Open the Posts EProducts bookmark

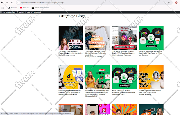(x=41, y=8)
